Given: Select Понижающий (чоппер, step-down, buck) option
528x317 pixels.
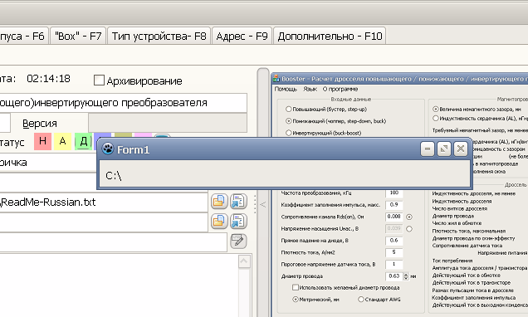Looking at the screenshot, I should (x=288, y=121).
